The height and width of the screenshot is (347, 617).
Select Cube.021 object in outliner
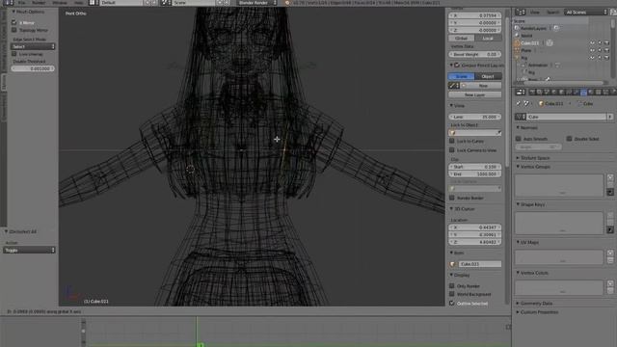pos(530,42)
